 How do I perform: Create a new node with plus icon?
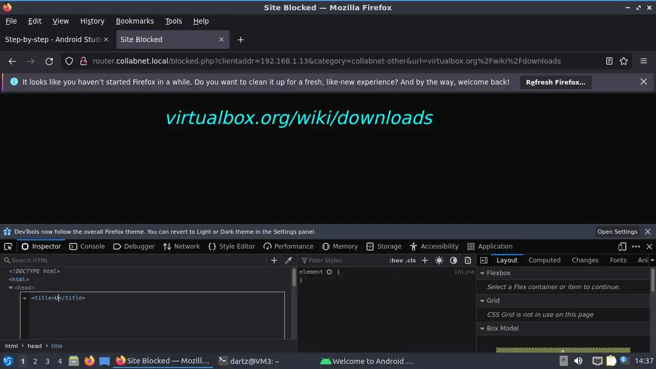[x=274, y=260]
